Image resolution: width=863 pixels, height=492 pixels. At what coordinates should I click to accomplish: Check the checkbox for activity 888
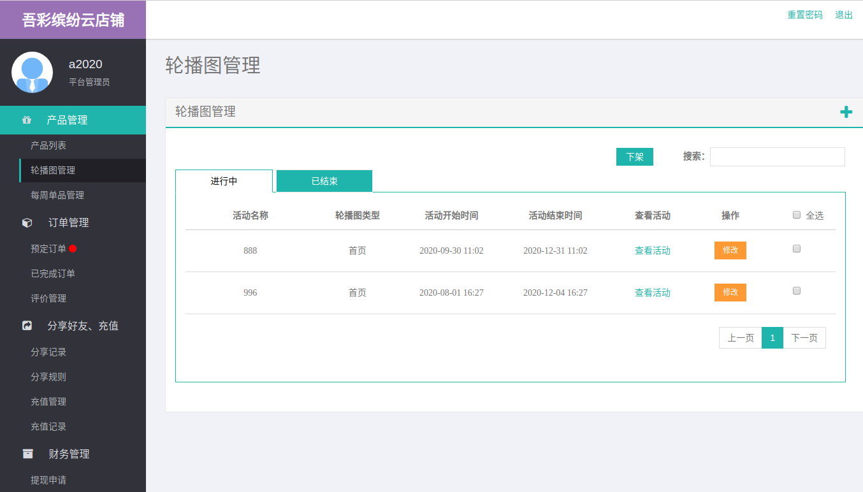[x=797, y=249]
